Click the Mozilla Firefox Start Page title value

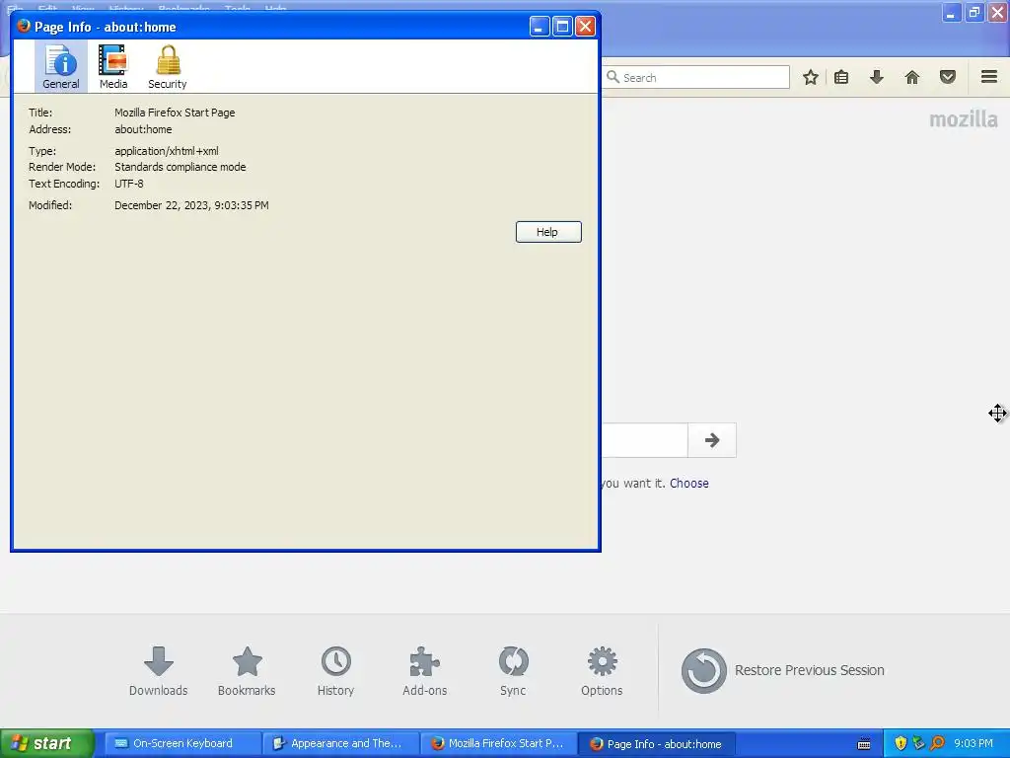176,113
